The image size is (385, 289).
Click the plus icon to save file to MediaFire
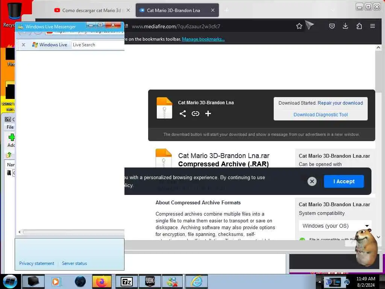[x=208, y=114]
